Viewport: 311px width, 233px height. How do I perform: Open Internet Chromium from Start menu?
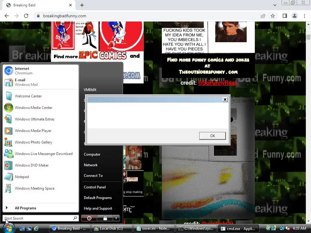tap(40, 71)
